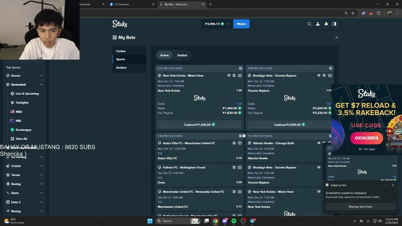The height and width of the screenshot is (226, 402).
Task: Share the 2:15 PM bet slip icon
Action: [241, 68]
